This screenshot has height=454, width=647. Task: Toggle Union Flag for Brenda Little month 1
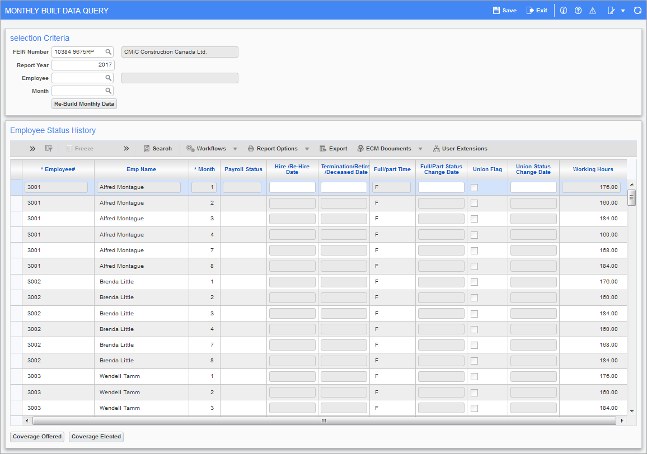[475, 282]
